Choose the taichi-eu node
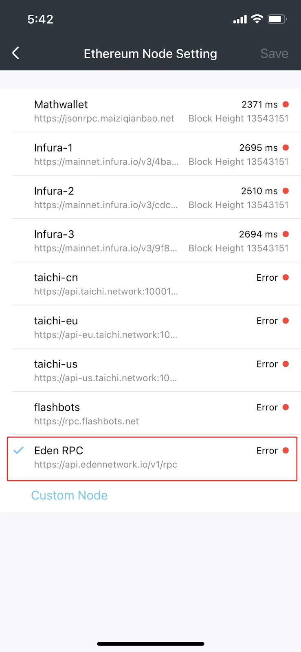The height and width of the screenshot is (652, 301). (56, 321)
